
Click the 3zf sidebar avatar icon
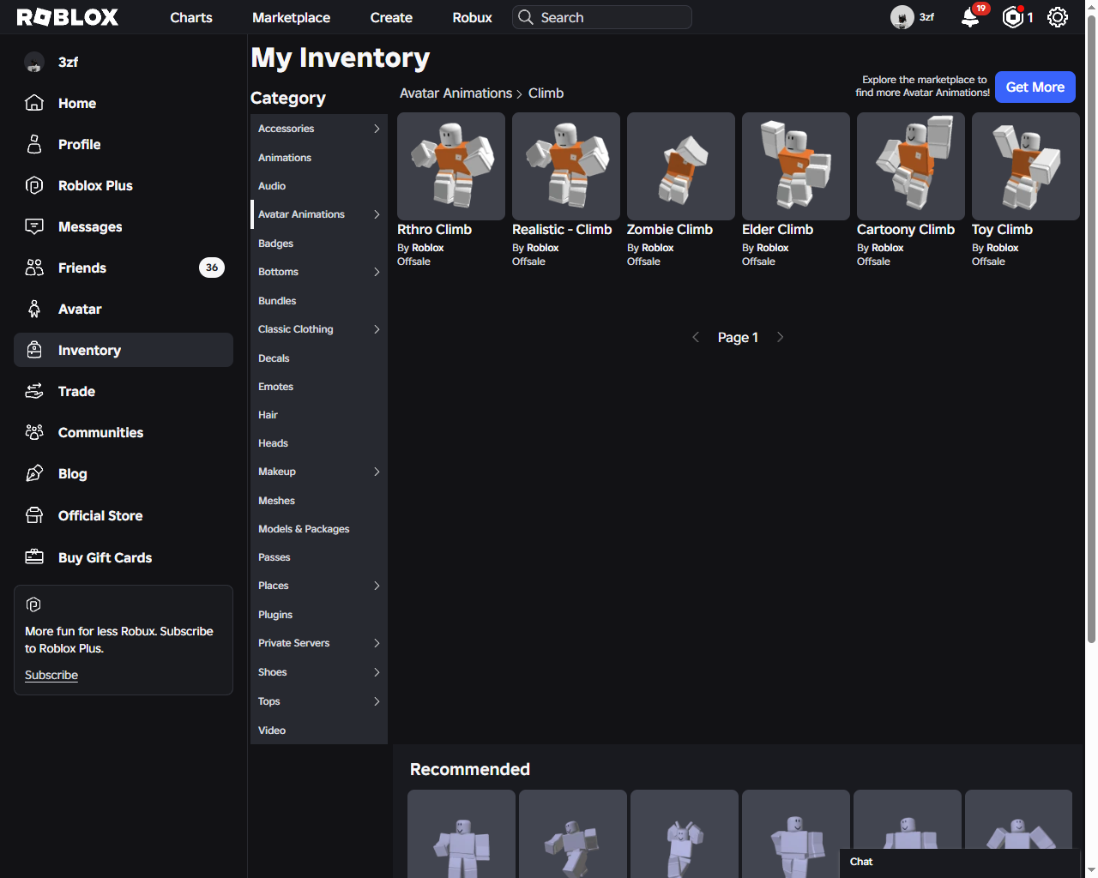(x=34, y=62)
